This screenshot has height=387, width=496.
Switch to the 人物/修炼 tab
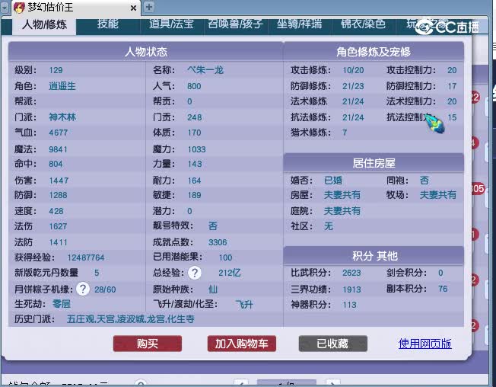(44, 24)
